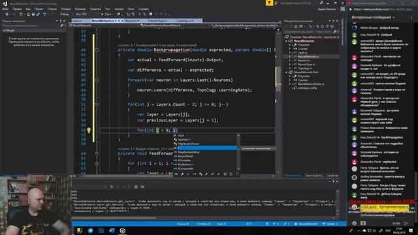Screen dimensions: 418x235
Task: Pin the Toolbox panel via pin icon
Action: (61, 21)
